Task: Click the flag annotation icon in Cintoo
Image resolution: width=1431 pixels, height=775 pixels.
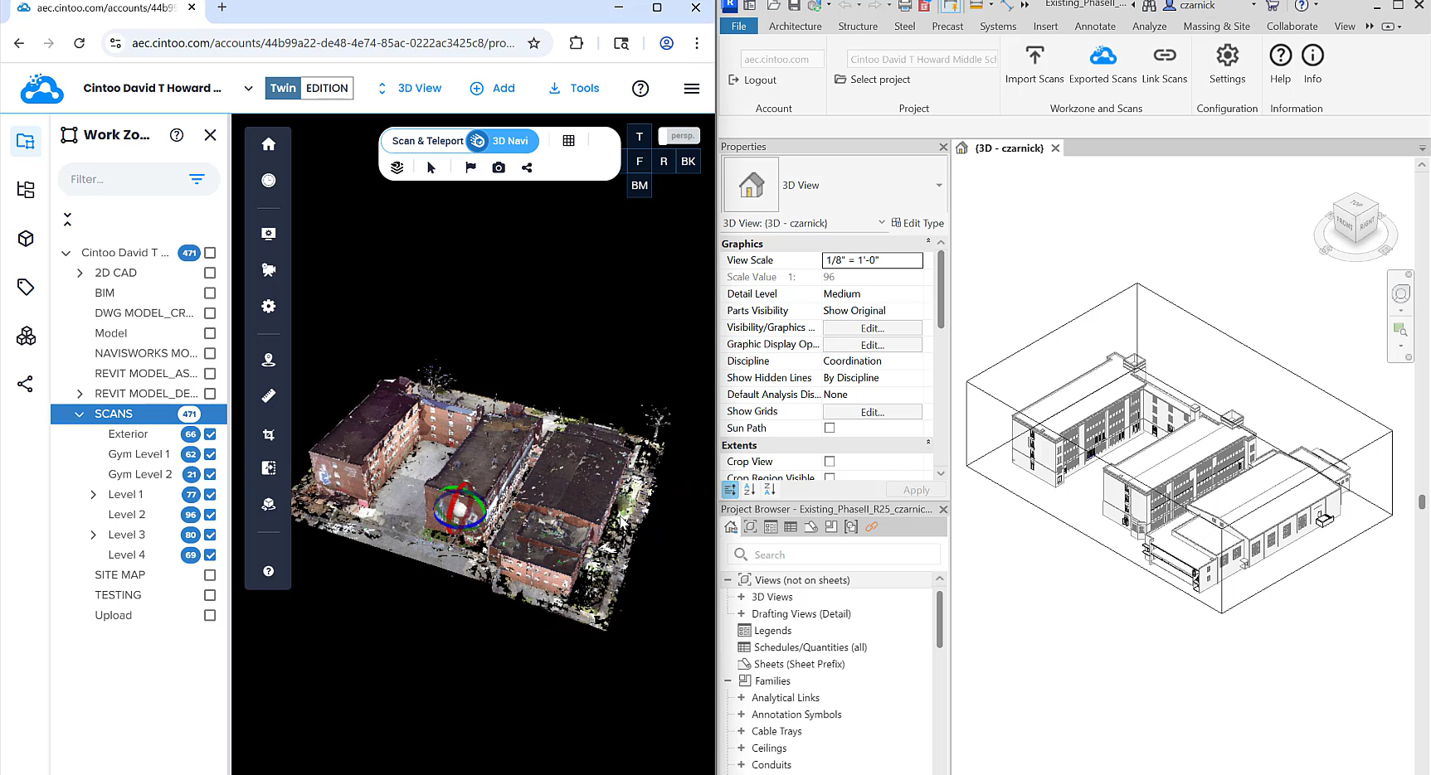Action: coord(470,167)
